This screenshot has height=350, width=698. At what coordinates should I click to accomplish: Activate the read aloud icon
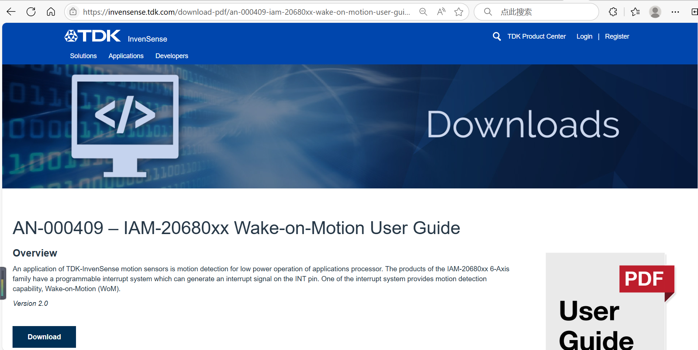point(441,12)
